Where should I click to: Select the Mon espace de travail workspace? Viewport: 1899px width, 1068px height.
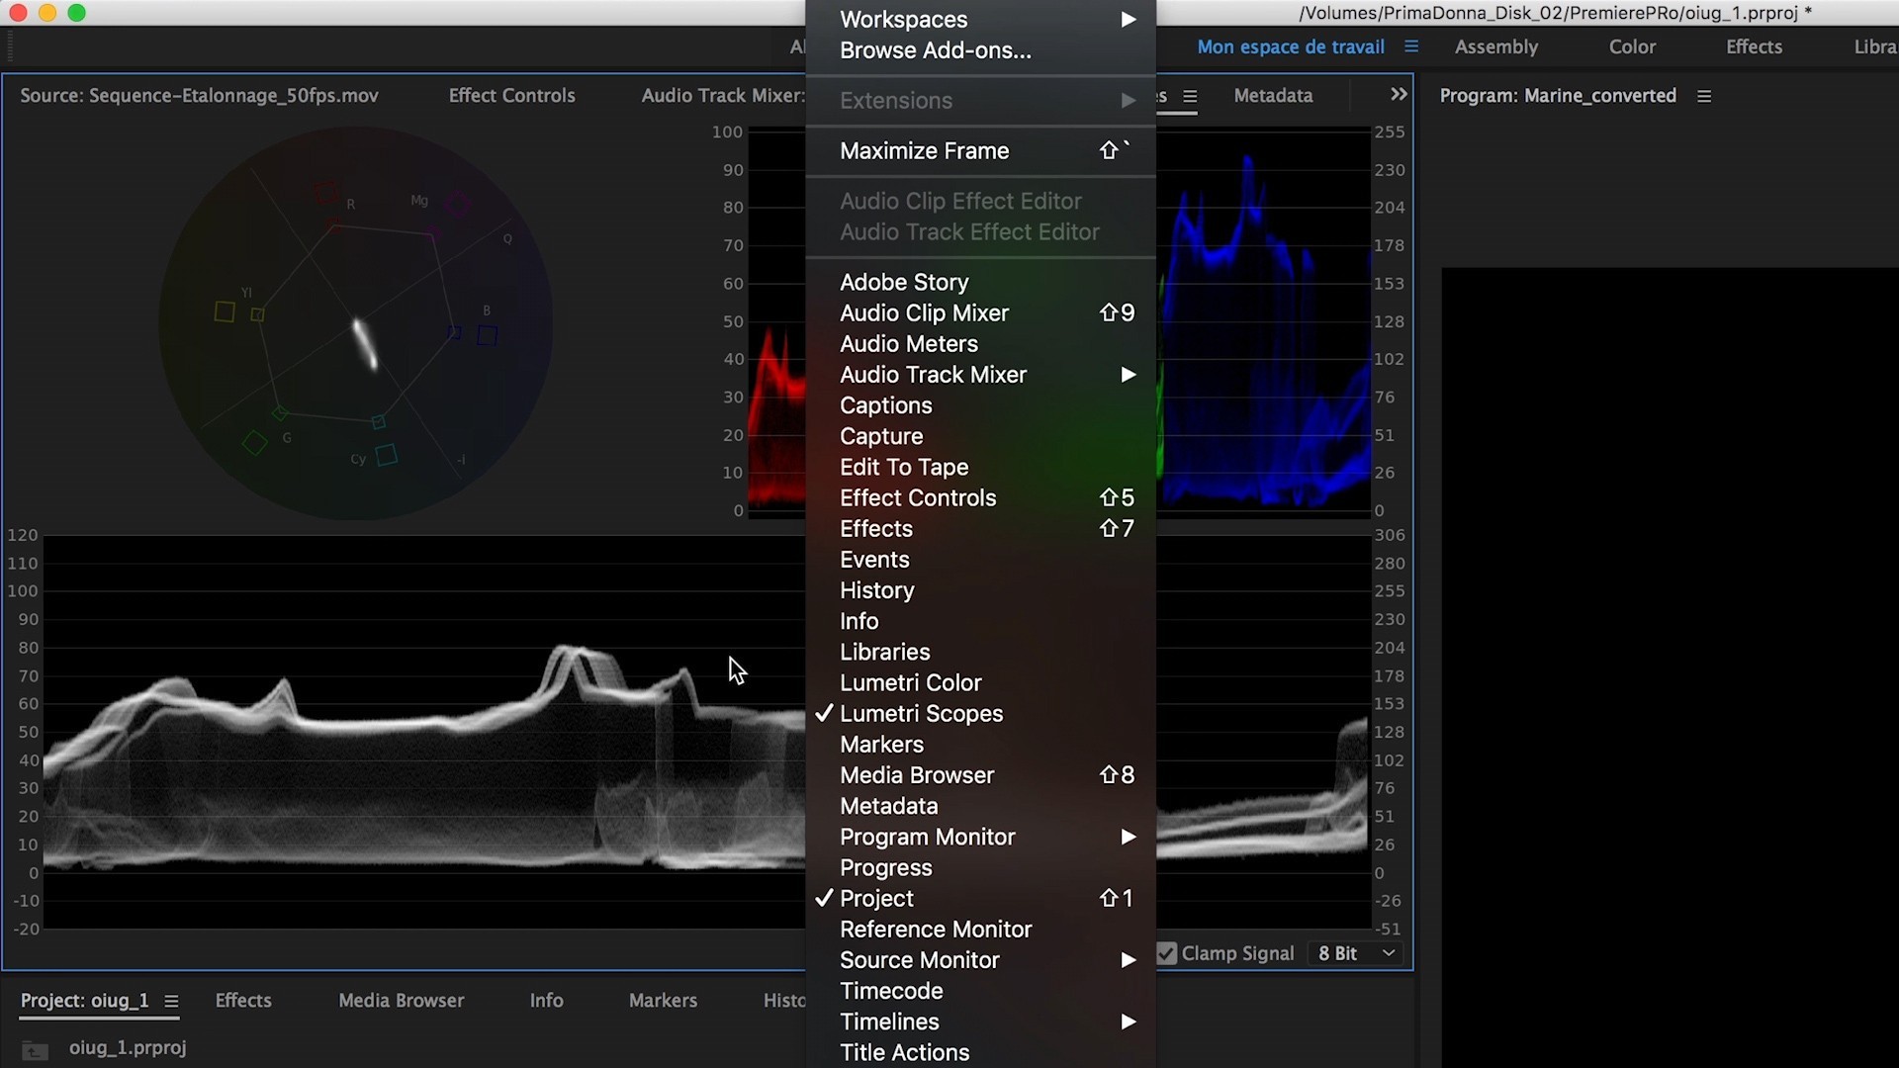(x=1291, y=46)
